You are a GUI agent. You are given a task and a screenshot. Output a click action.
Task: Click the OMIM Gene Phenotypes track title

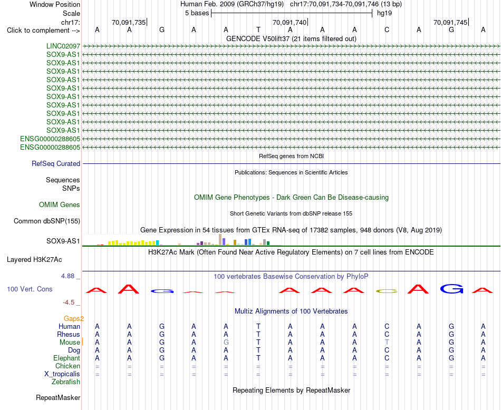pos(292,197)
